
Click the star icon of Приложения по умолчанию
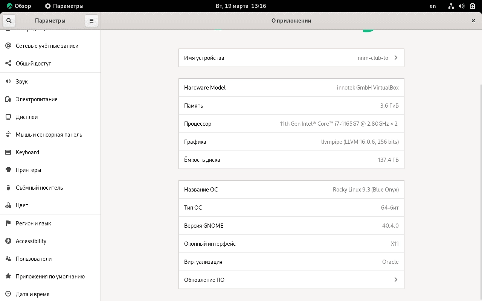tap(8, 276)
